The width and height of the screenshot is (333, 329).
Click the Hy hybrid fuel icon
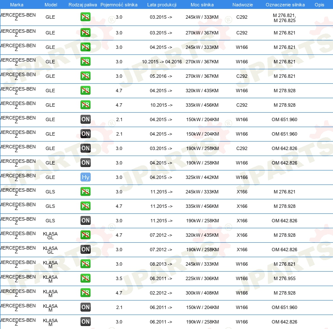pos(86,177)
